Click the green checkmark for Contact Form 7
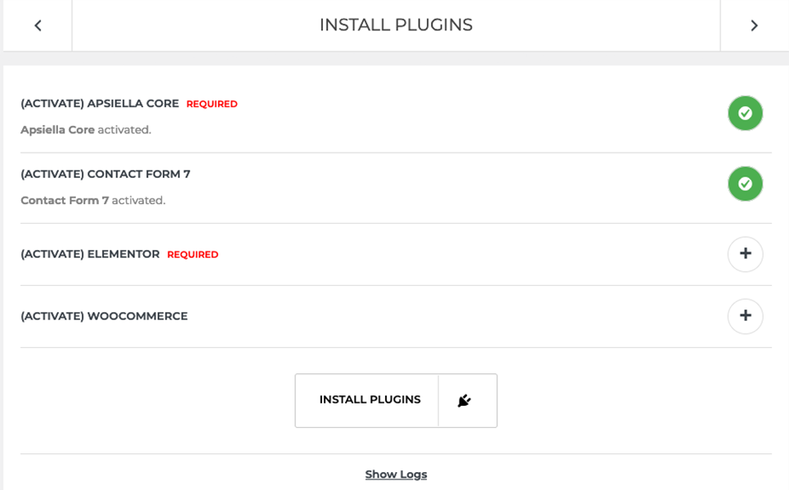The image size is (789, 490). click(745, 184)
